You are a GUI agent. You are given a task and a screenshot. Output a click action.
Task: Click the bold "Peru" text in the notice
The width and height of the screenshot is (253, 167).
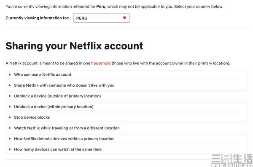(101, 7)
